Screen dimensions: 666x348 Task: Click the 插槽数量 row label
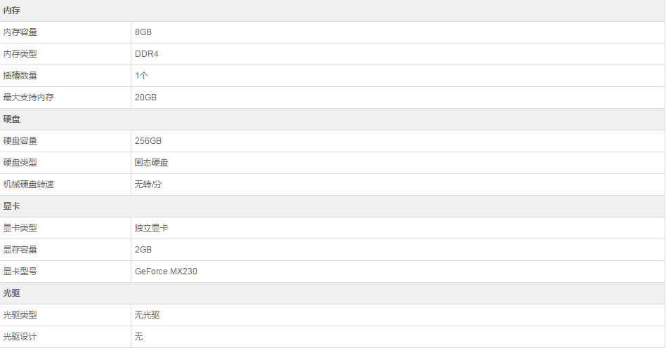(20, 76)
